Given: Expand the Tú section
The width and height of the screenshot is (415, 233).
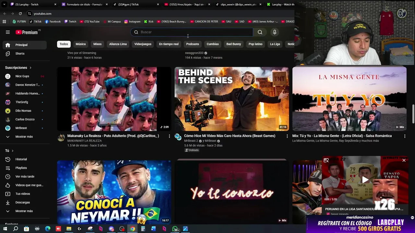Looking at the screenshot, I should [9, 151].
